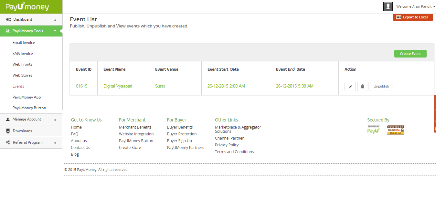
Task: Open the Contact Us link
Action: point(80,148)
